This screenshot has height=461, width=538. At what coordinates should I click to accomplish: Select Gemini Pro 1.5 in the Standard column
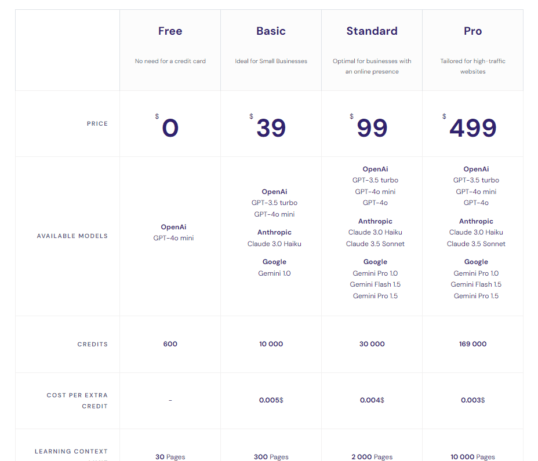(x=375, y=295)
